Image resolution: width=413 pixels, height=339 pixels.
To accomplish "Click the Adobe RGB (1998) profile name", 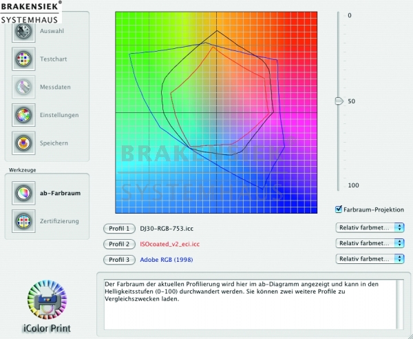I will (167, 260).
